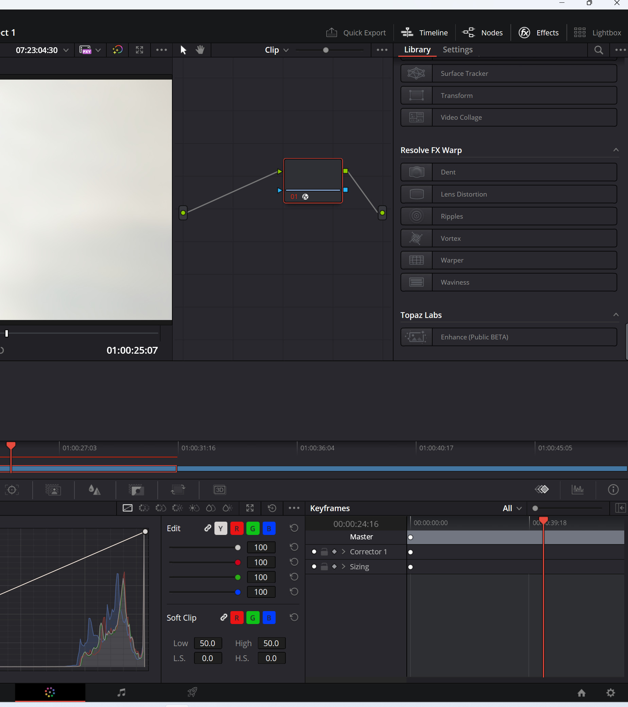Open the Tracker palette icon
628x707 pixels.
(12, 490)
